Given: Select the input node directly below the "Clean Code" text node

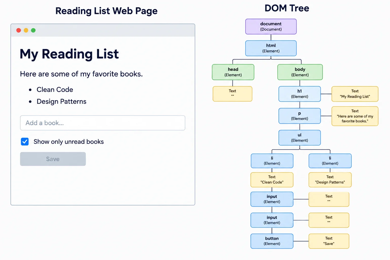Looking at the screenshot, I should (x=272, y=199).
